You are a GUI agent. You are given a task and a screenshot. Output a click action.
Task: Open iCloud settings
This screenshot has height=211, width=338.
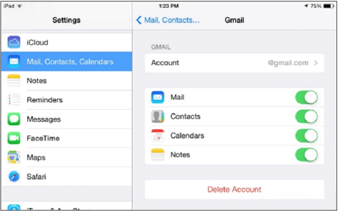[67, 42]
